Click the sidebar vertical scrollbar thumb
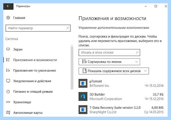Viewport: 171px width, 120px height. pyautogui.click(x=72, y=68)
